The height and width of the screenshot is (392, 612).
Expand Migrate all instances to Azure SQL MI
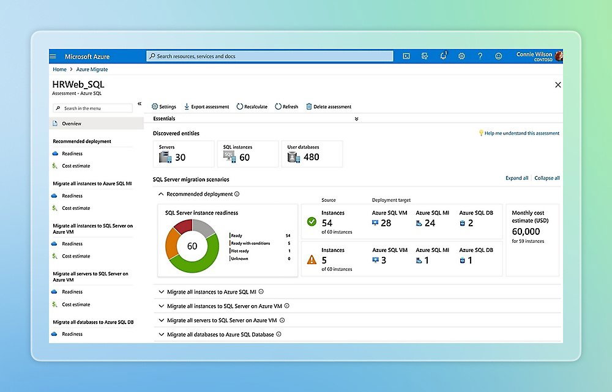tap(161, 292)
